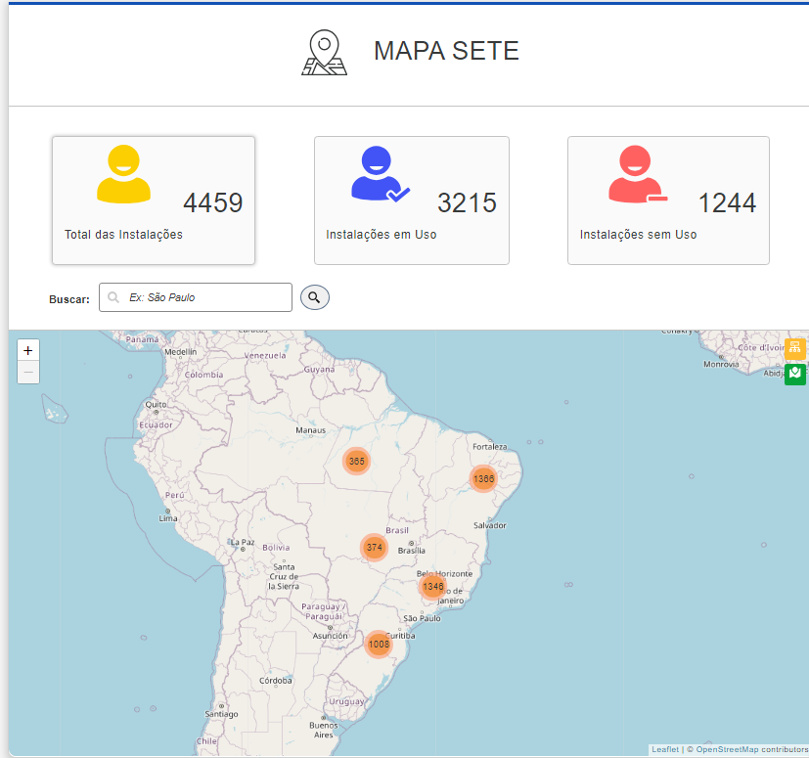Click the map pin logo beside MAPA SETE
809x758 pixels.
[324, 53]
